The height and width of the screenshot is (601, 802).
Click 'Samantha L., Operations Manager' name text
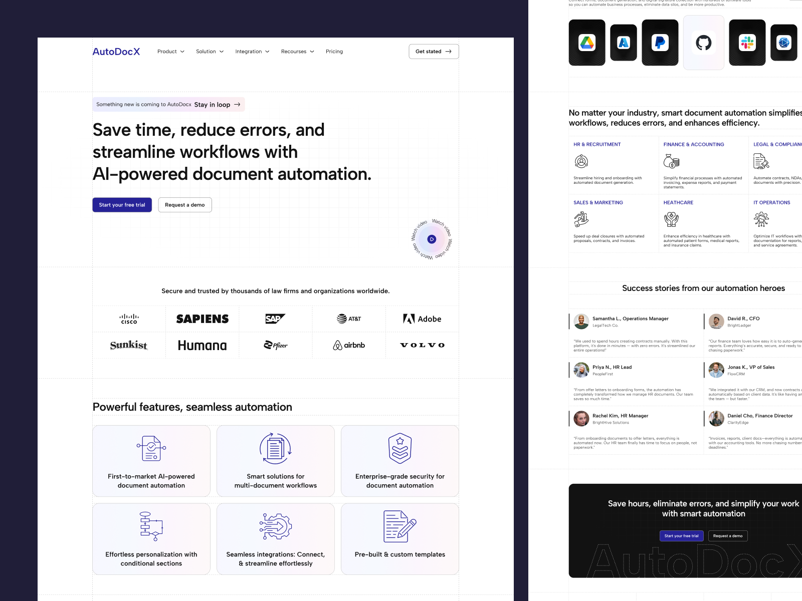(631, 319)
